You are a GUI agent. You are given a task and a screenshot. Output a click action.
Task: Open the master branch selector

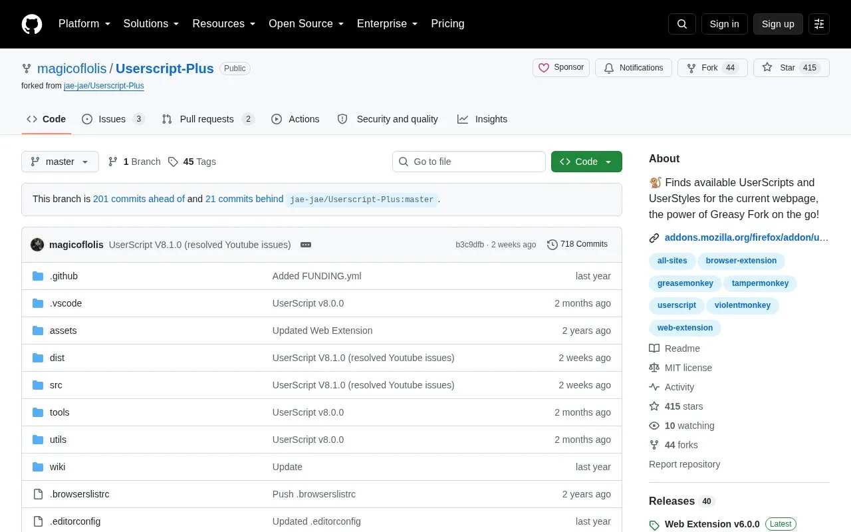pyautogui.click(x=60, y=162)
